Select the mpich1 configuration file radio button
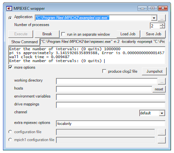174x153 pixels. pos(10,140)
